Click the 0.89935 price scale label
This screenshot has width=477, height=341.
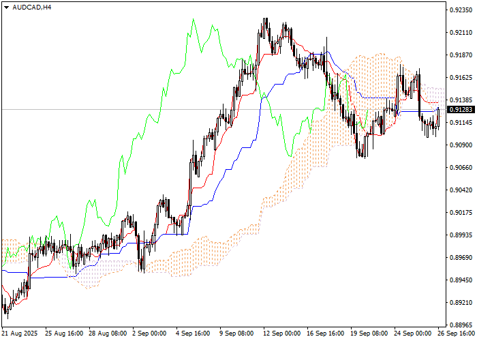pyautogui.click(x=461, y=235)
